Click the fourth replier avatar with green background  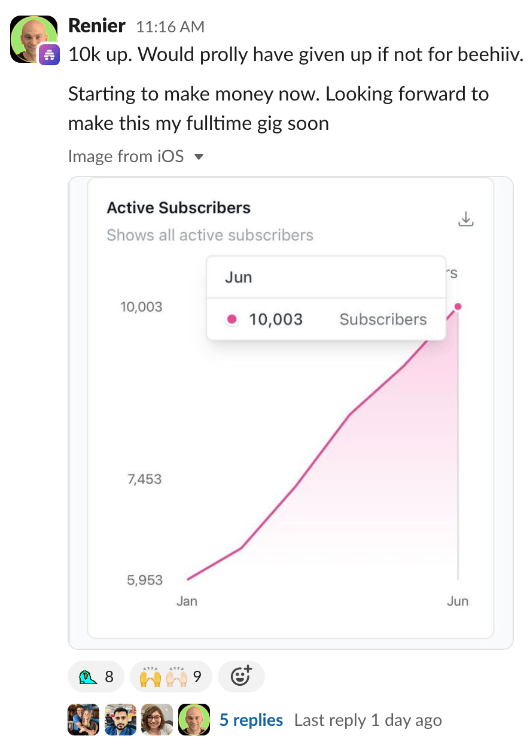[x=194, y=719]
